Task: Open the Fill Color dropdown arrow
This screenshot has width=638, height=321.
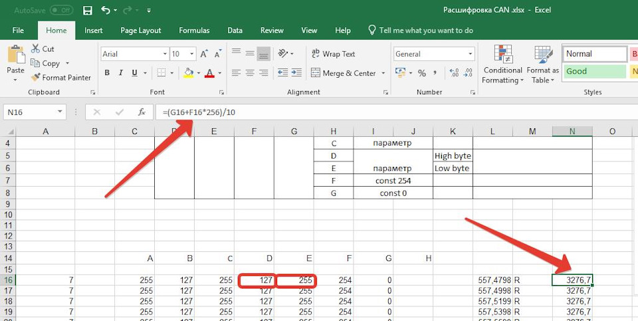Action: pyautogui.click(x=198, y=73)
